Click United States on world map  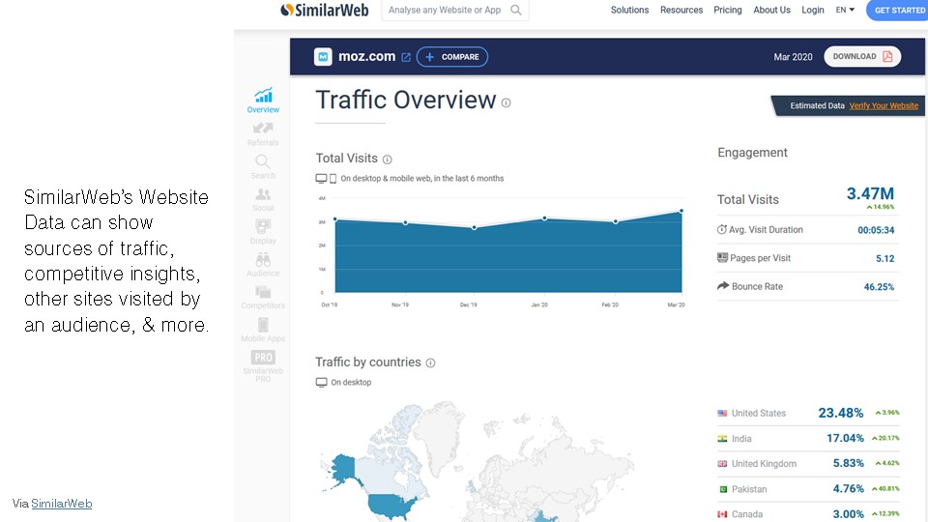[393, 506]
